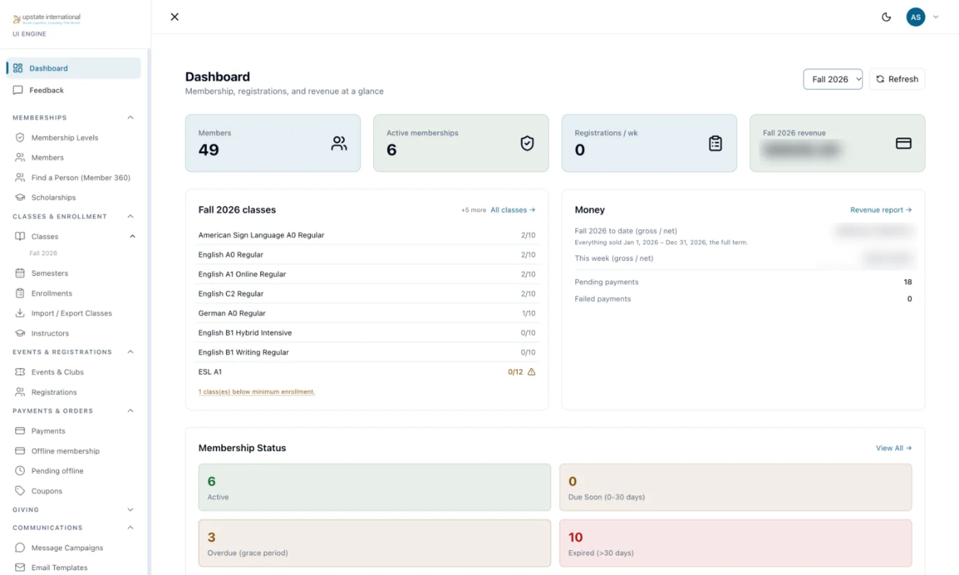
Task: Select Fall 2026 under Classes
Action: pos(43,253)
